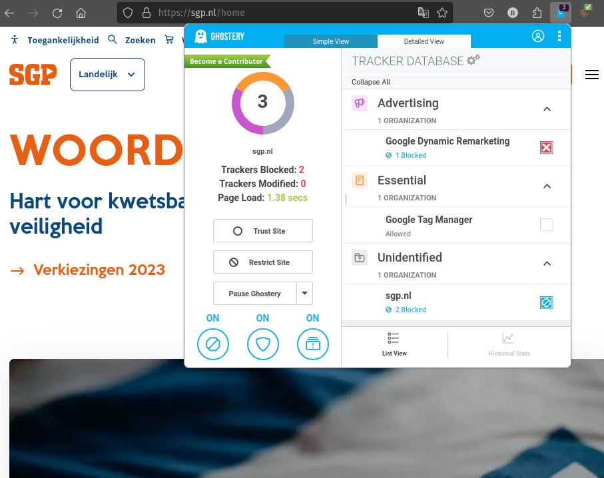Open Ghostery's three-dot options menu

559,36
